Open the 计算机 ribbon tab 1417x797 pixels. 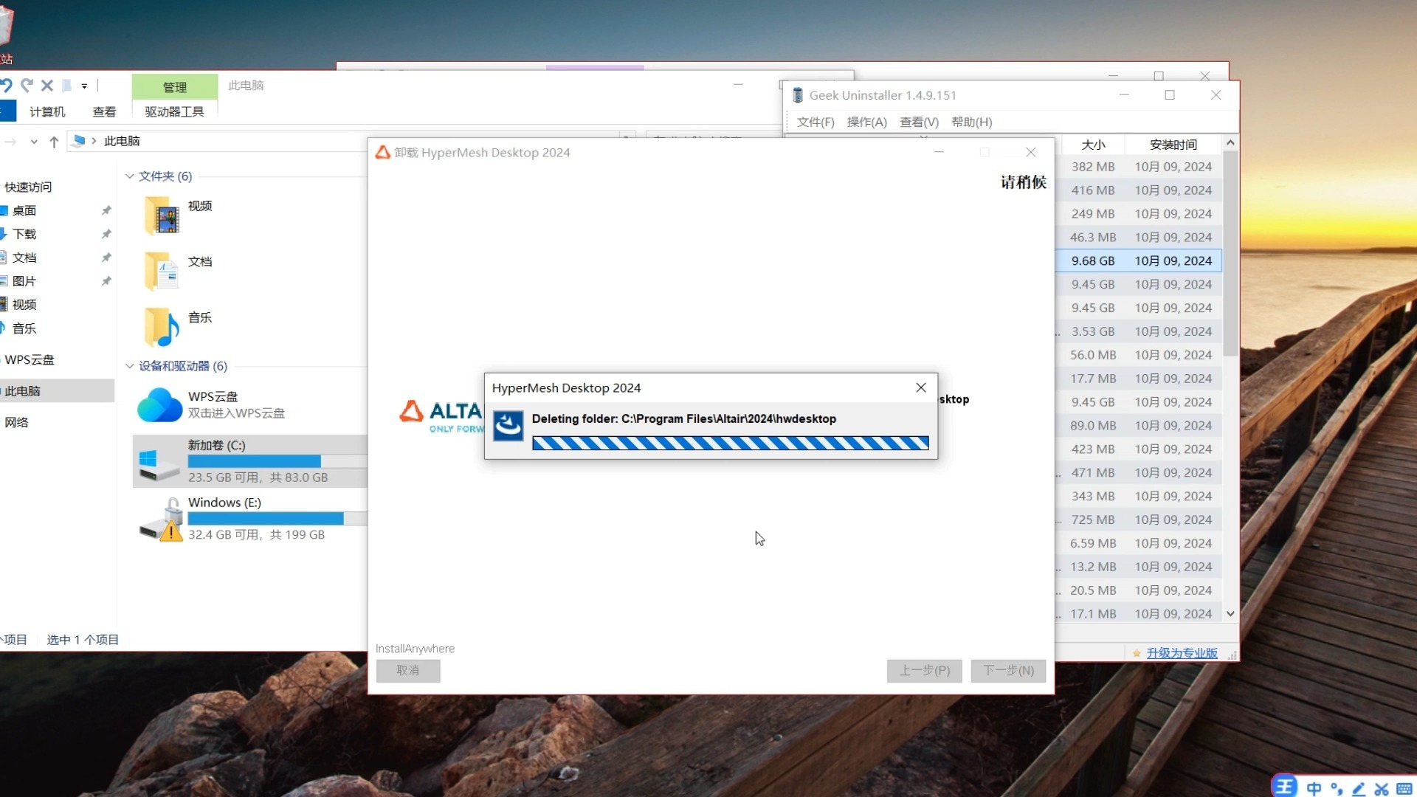(47, 111)
